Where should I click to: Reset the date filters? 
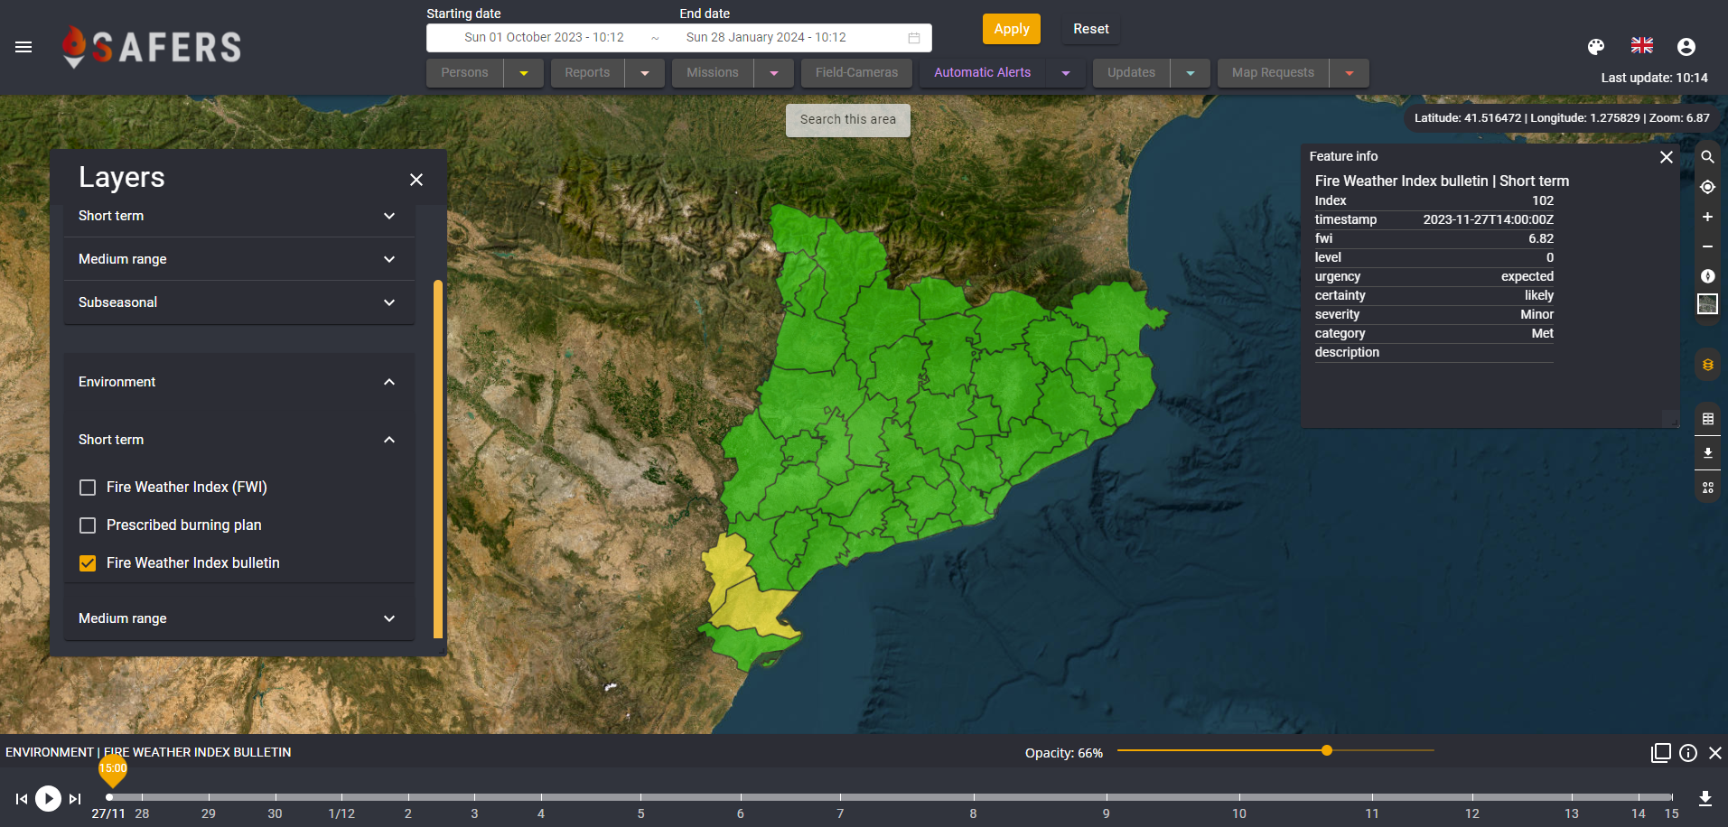pyautogui.click(x=1091, y=29)
